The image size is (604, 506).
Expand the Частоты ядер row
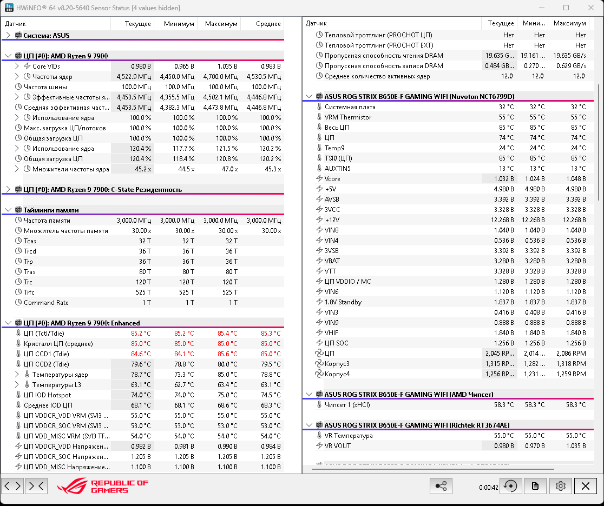17,76
